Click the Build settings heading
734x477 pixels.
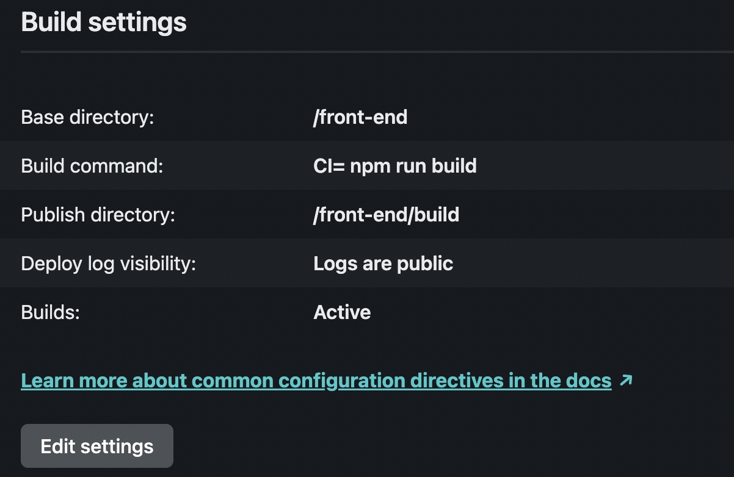[x=104, y=23]
